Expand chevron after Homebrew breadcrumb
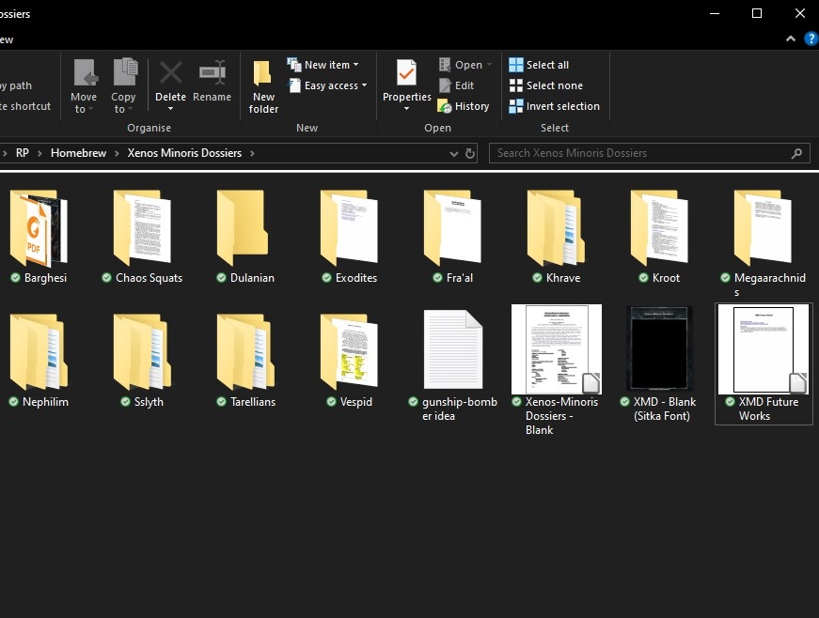This screenshot has width=819, height=618. click(117, 153)
